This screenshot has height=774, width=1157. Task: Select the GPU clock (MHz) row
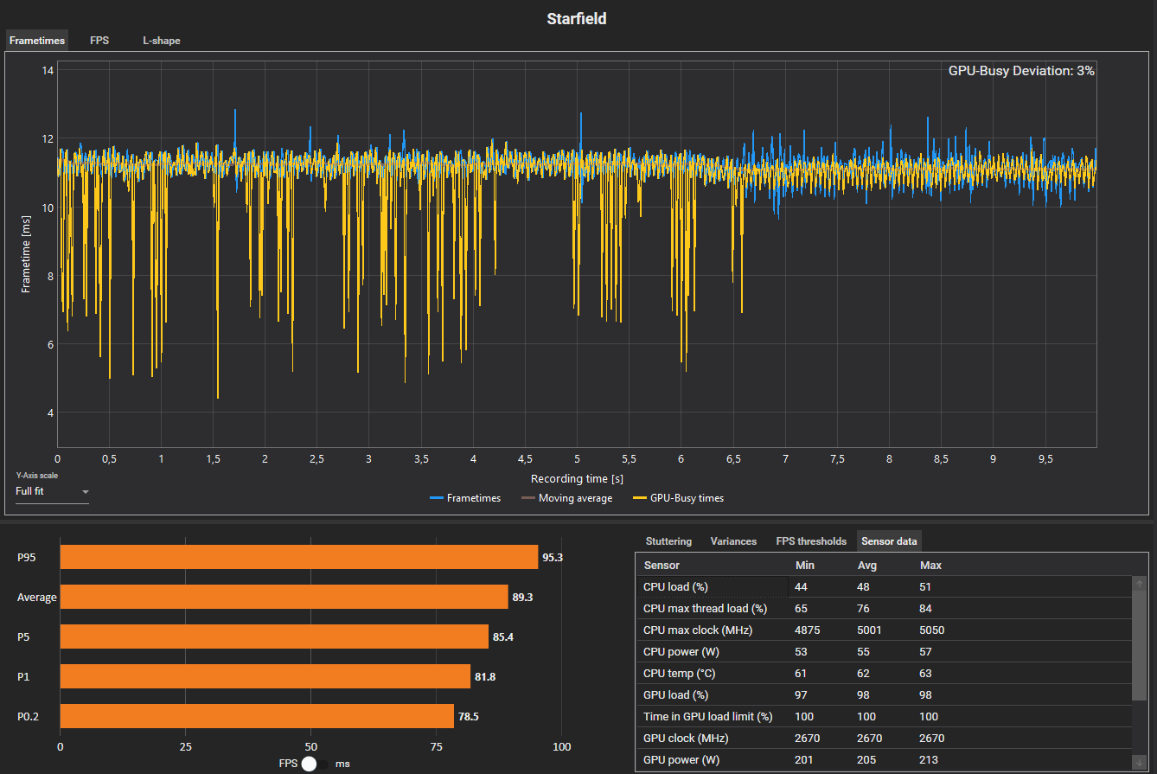click(x=884, y=739)
